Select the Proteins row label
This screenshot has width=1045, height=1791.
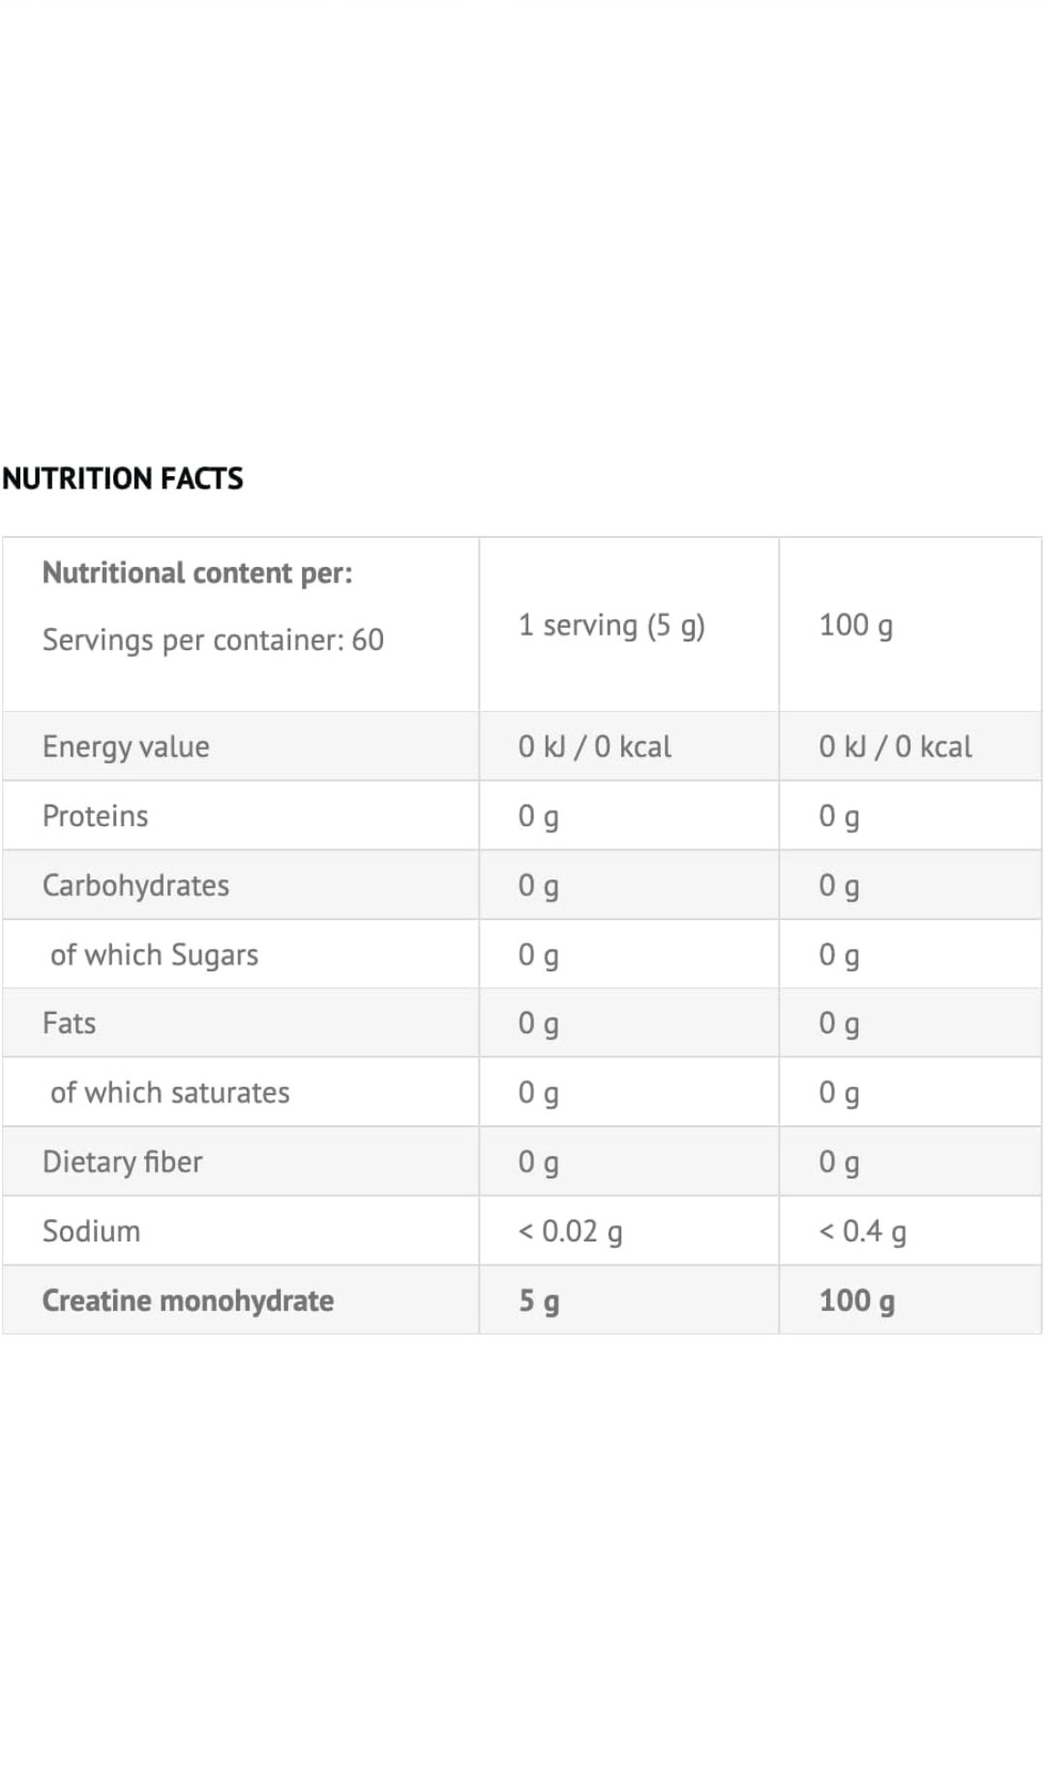(95, 816)
